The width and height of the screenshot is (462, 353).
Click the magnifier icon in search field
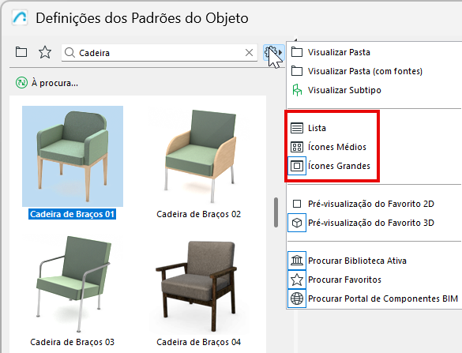point(69,53)
